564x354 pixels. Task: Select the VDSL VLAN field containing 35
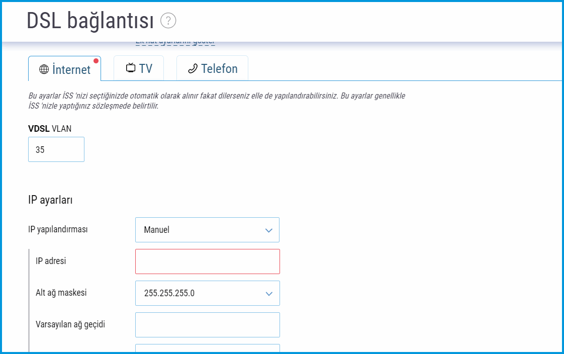(56, 149)
